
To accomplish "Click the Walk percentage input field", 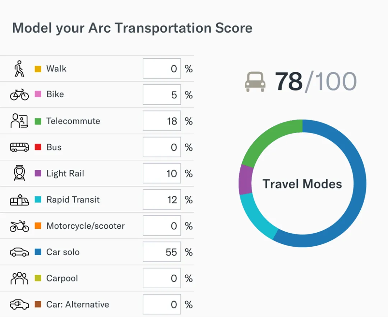I will [x=162, y=69].
